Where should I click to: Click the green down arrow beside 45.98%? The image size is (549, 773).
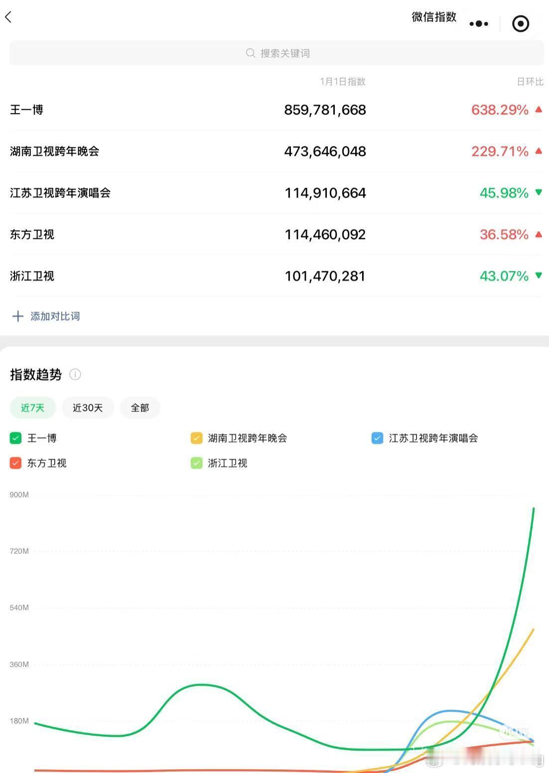click(539, 192)
